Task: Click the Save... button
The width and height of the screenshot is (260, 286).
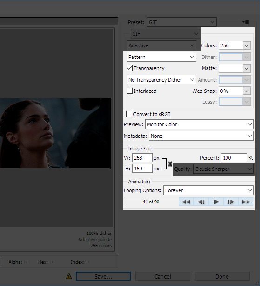Action: point(103,276)
